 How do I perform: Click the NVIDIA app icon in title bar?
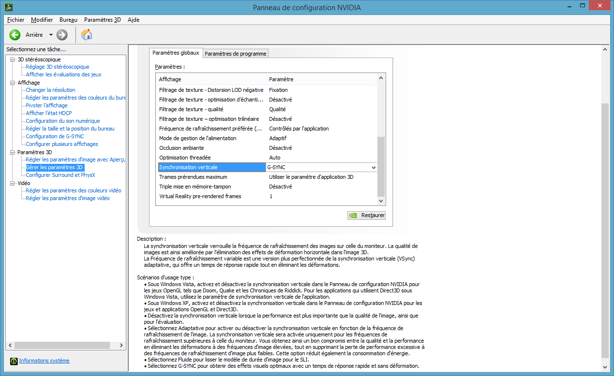point(9,7)
